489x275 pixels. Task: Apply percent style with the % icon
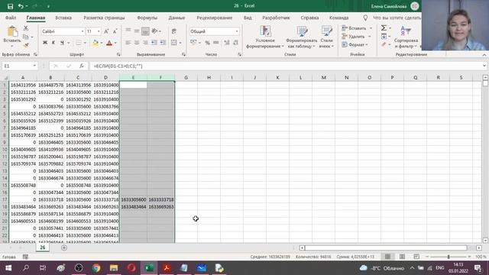click(207, 43)
